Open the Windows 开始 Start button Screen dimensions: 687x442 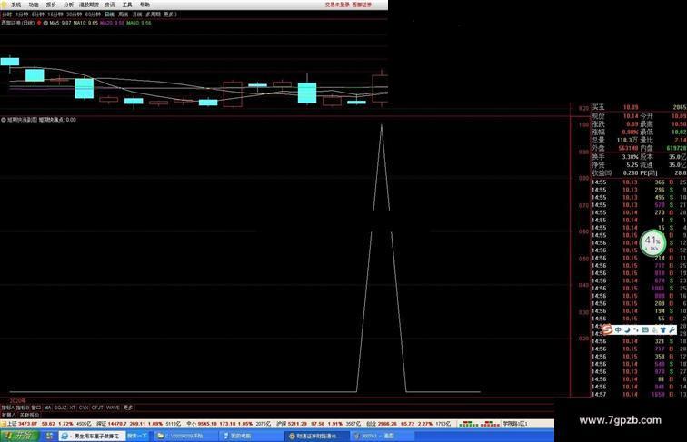(x=20, y=436)
